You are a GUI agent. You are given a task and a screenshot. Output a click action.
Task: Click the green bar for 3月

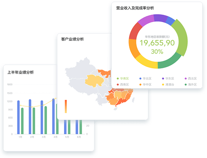[46, 120]
